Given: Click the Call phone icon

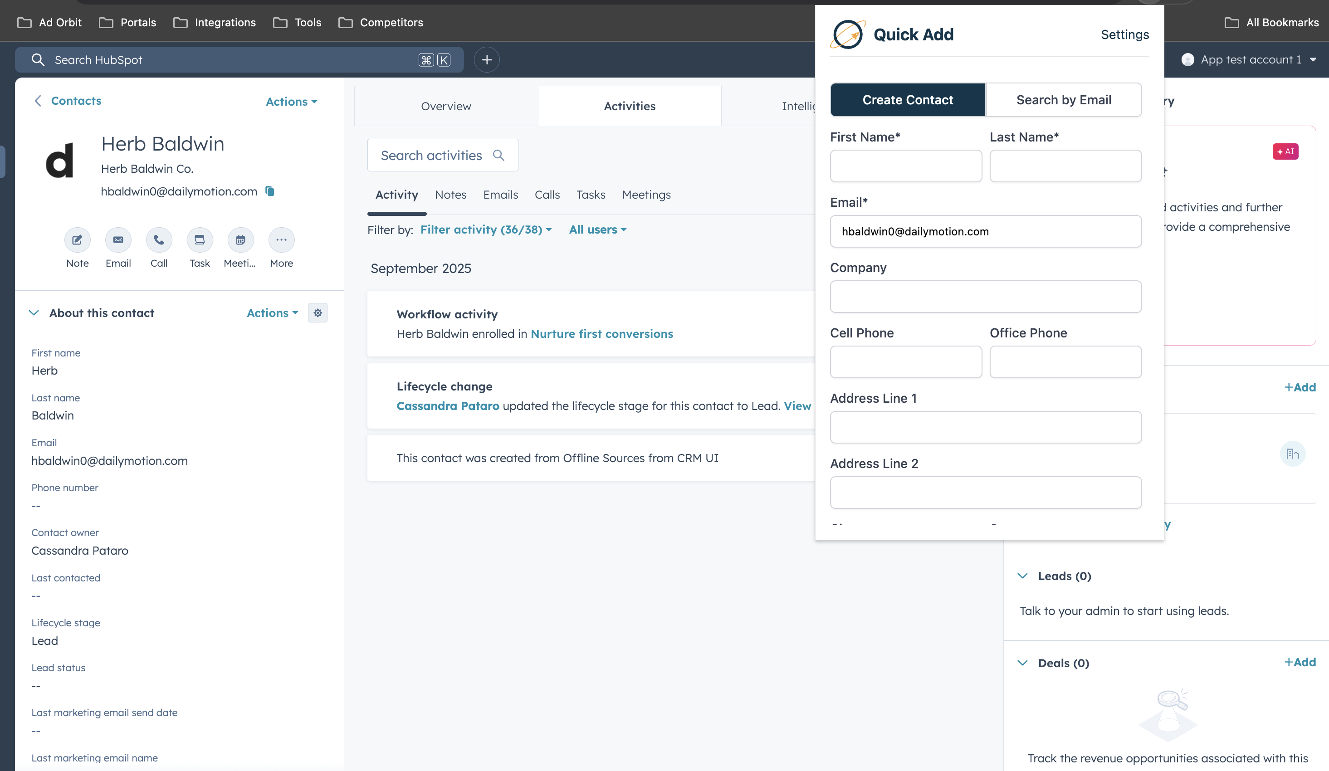Looking at the screenshot, I should click(159, 240).
